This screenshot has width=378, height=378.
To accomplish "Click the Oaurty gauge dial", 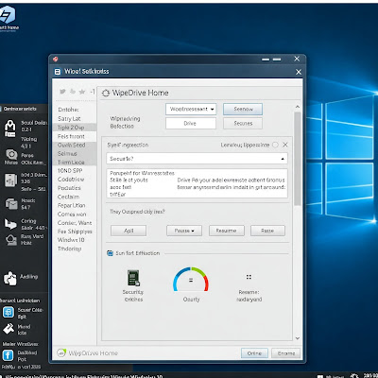I will coord(191,280).
